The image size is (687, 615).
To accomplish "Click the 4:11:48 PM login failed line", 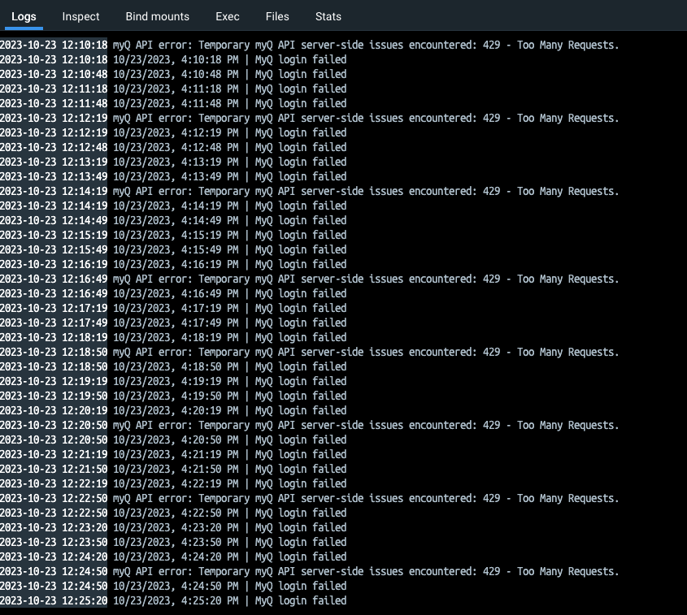I will (173, 103).
